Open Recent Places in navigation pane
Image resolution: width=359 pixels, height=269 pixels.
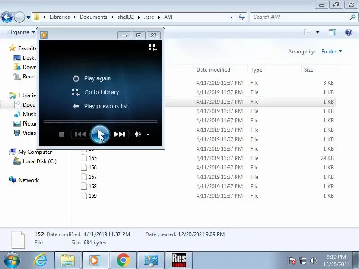[x=25, y=76]
